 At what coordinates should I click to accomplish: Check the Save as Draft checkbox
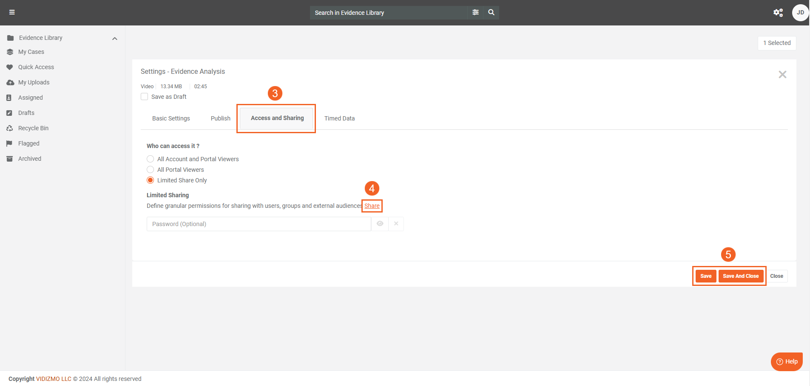tap(145, 97)
